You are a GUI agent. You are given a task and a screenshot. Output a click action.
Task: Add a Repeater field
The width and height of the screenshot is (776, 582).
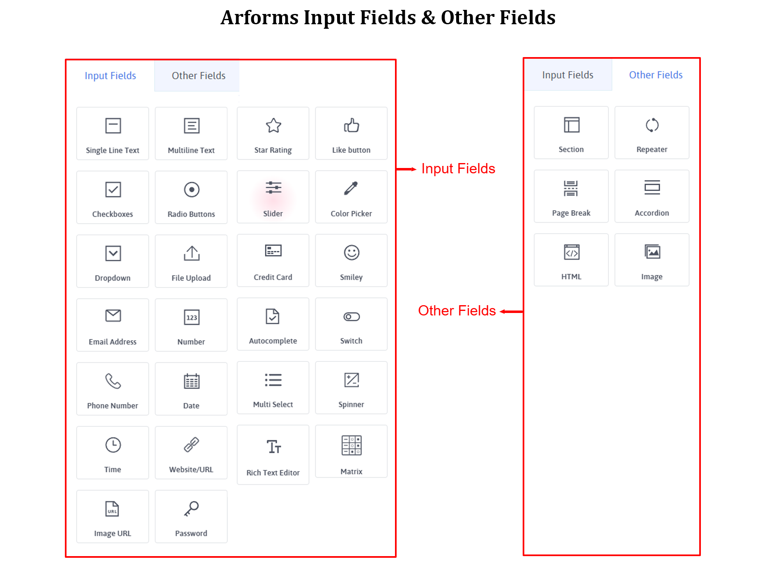(652, 133)
